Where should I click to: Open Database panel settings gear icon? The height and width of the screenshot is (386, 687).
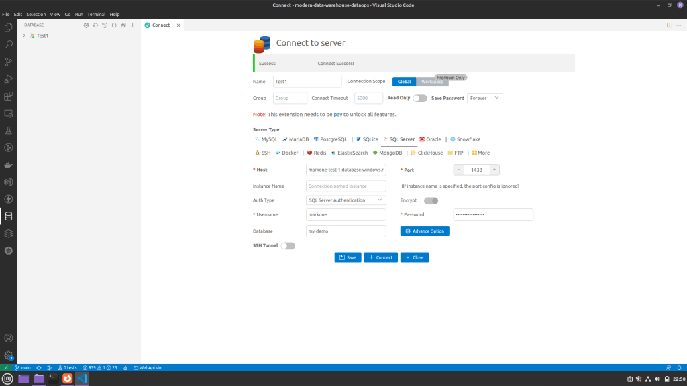[86, 25]
